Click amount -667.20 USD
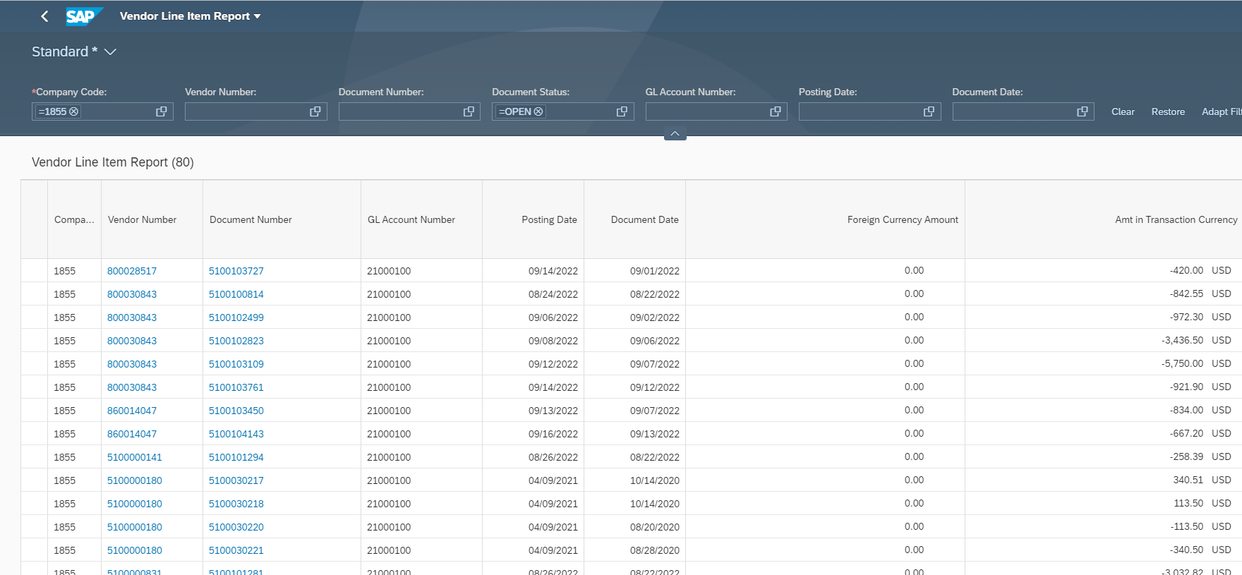 click(1200, 433)
